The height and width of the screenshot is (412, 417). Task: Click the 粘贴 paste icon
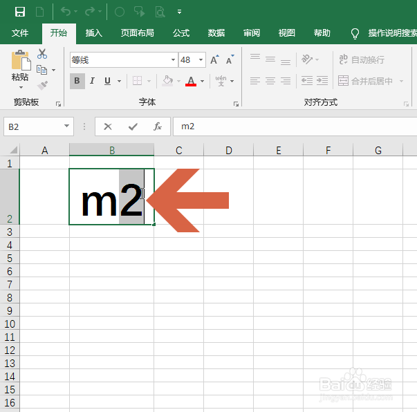pos(21,60)
